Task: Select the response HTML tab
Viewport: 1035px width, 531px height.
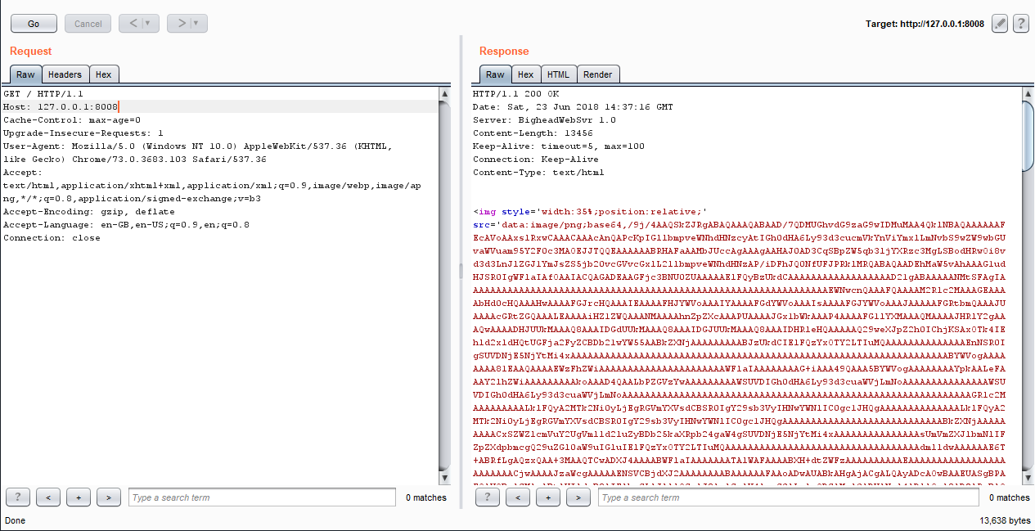Action: [x=558, y=74]
